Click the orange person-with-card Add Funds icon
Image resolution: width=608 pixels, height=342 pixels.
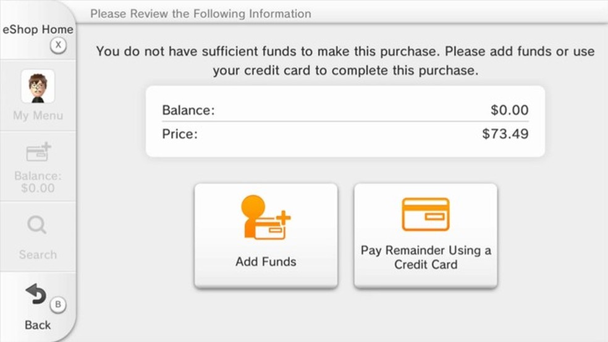[265, 217]
